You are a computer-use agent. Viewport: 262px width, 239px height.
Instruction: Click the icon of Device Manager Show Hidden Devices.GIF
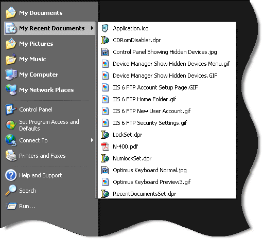coord(105,76)
